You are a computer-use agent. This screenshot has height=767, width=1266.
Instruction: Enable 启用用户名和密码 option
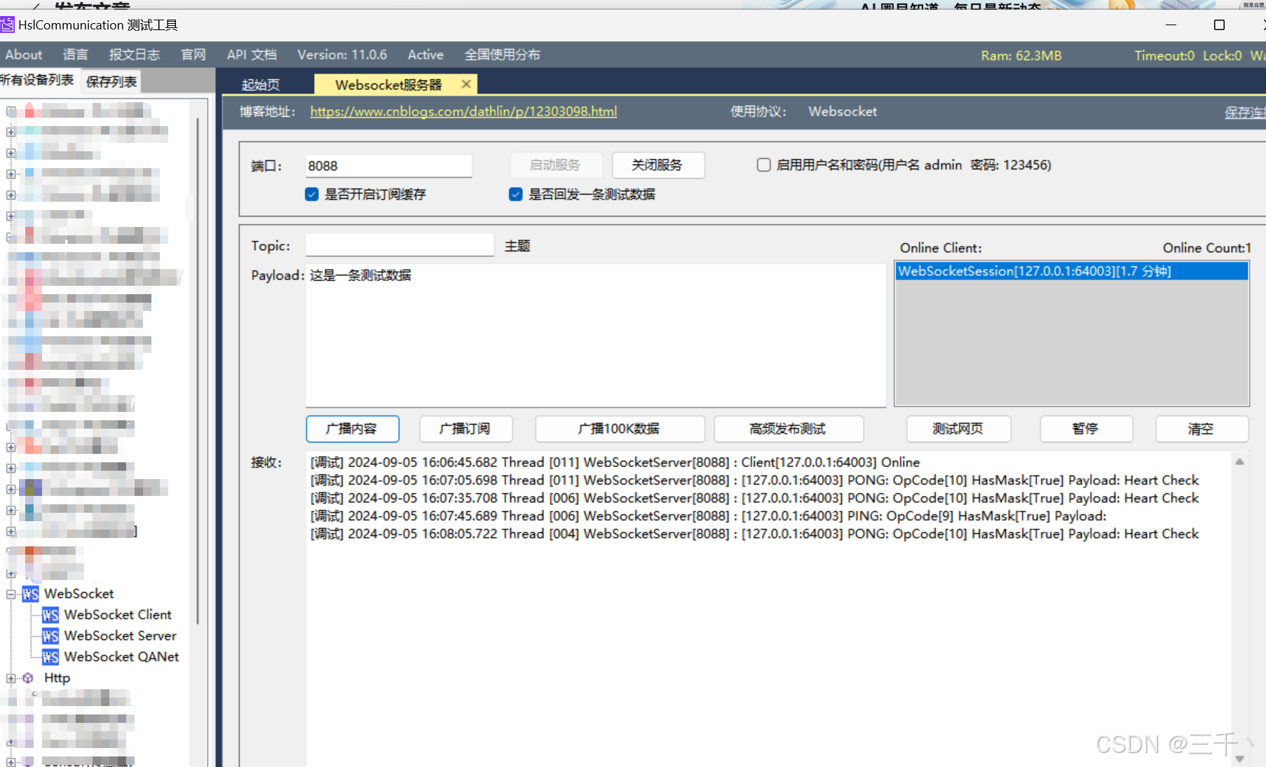[x=763, y=165]
